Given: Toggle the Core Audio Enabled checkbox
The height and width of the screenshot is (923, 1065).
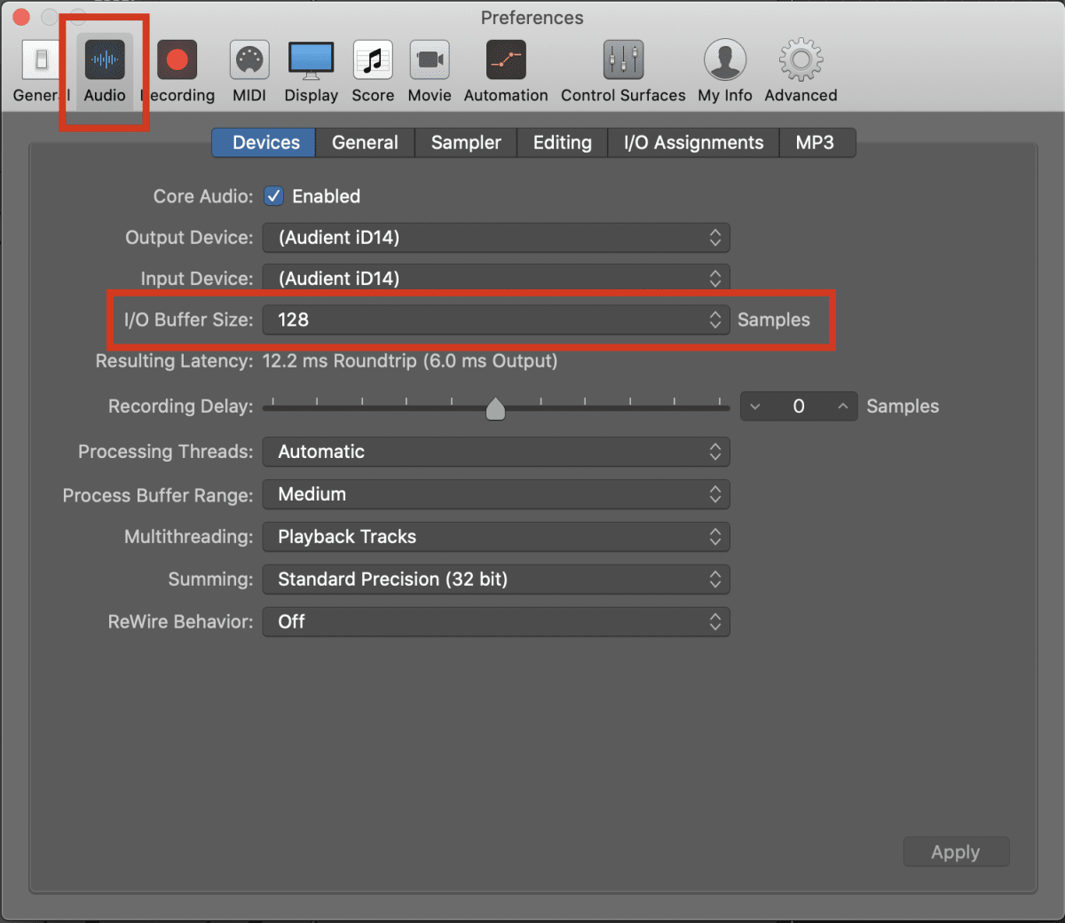Looking at the screenshot, I should 273,196.
